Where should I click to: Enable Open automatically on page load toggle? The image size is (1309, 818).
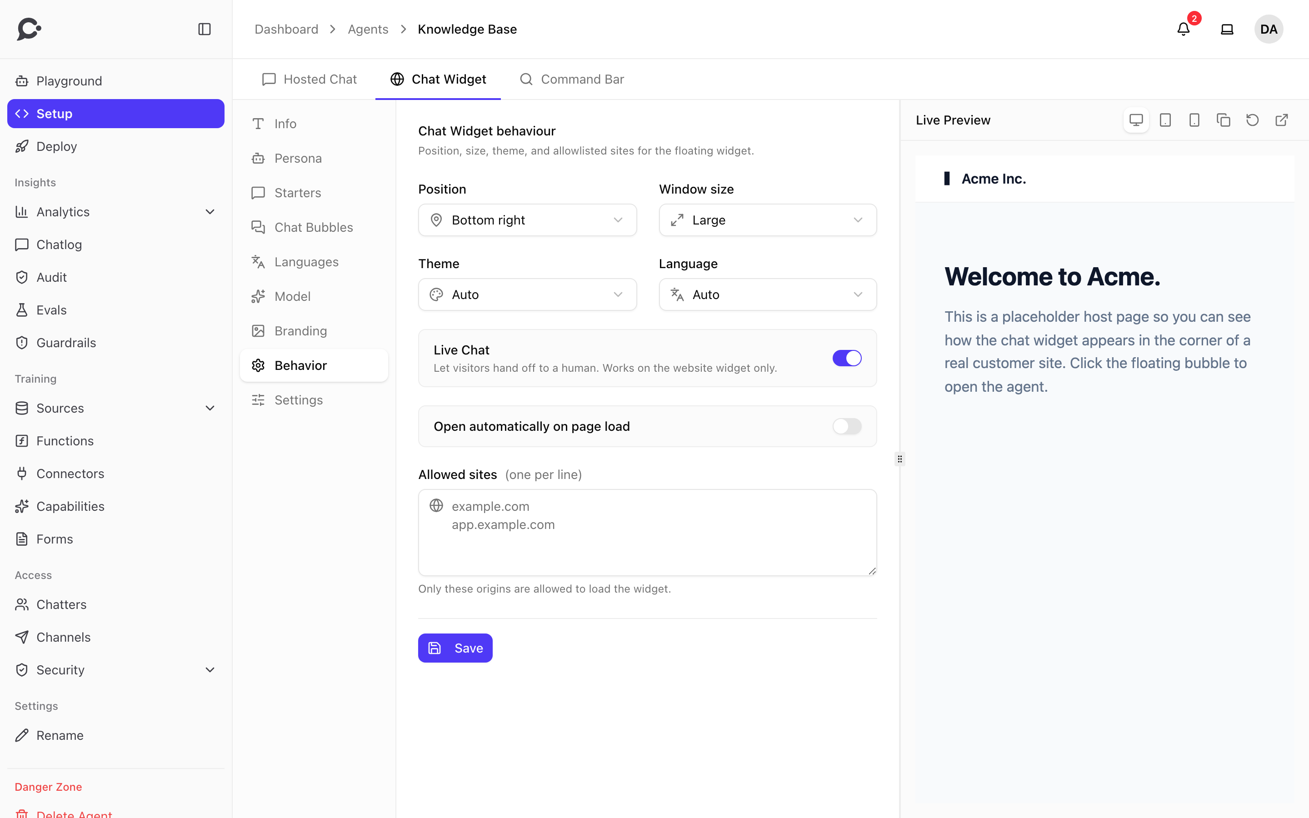[x=847, y=426]
